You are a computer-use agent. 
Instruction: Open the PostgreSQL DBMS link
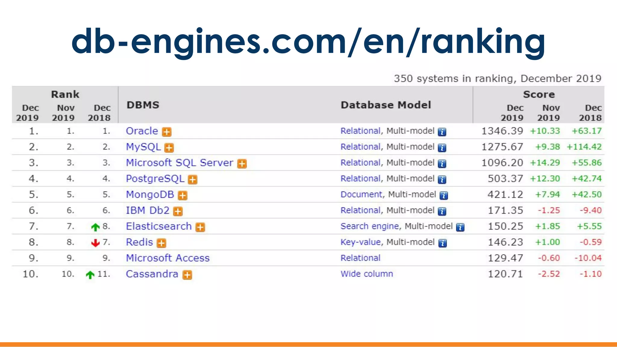(x=155, y=179)
